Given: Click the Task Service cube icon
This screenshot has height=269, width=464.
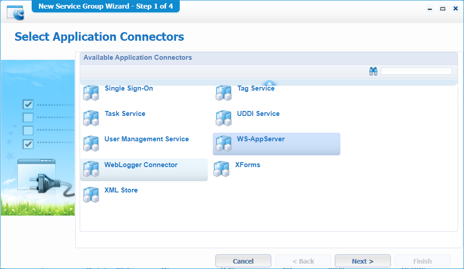Looking at the screenshot, I should [x=91, y=118].
